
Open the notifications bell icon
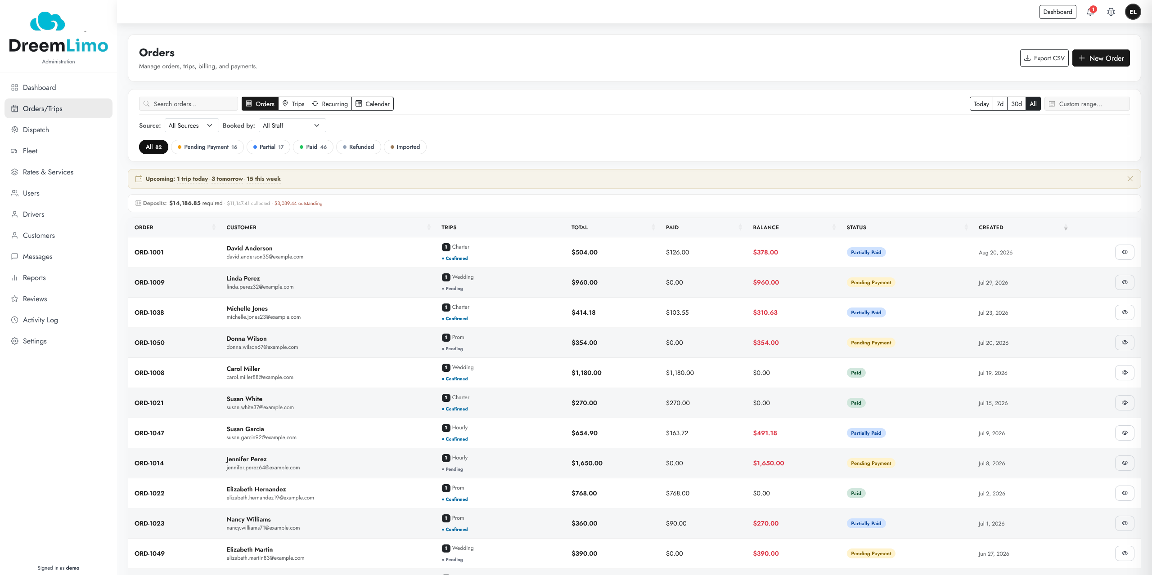pos(1090,12)
